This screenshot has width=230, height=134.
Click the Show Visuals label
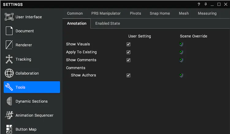click(78, 44)
